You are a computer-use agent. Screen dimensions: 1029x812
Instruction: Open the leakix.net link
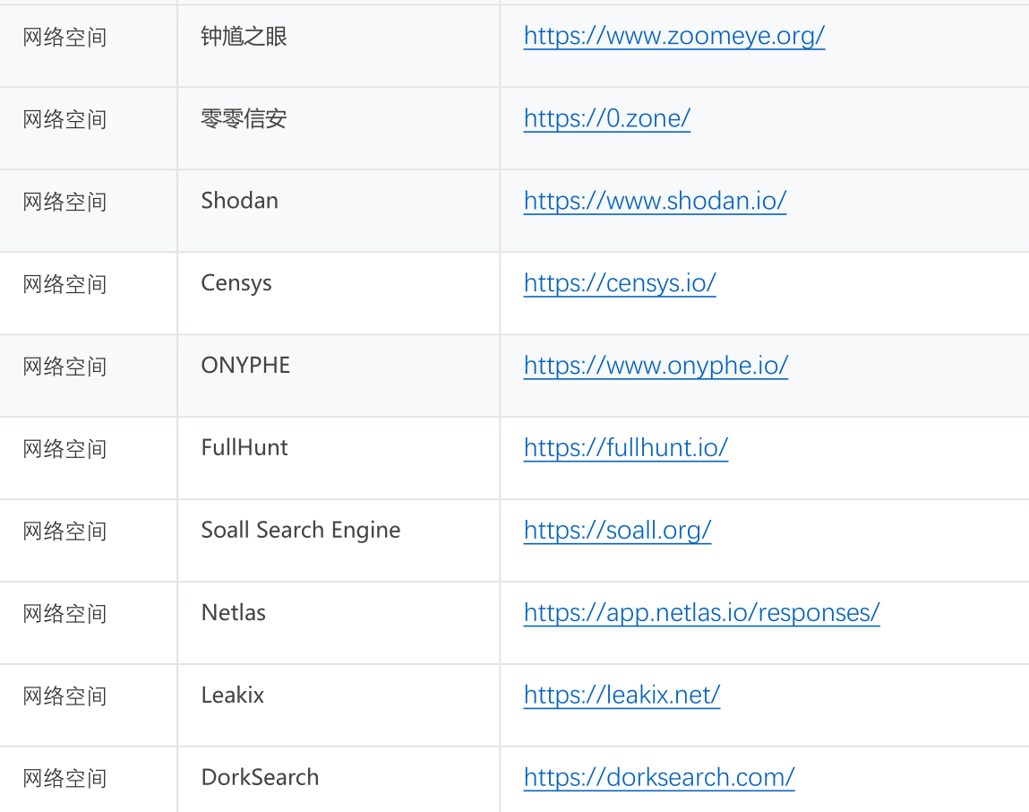(622, 695)
